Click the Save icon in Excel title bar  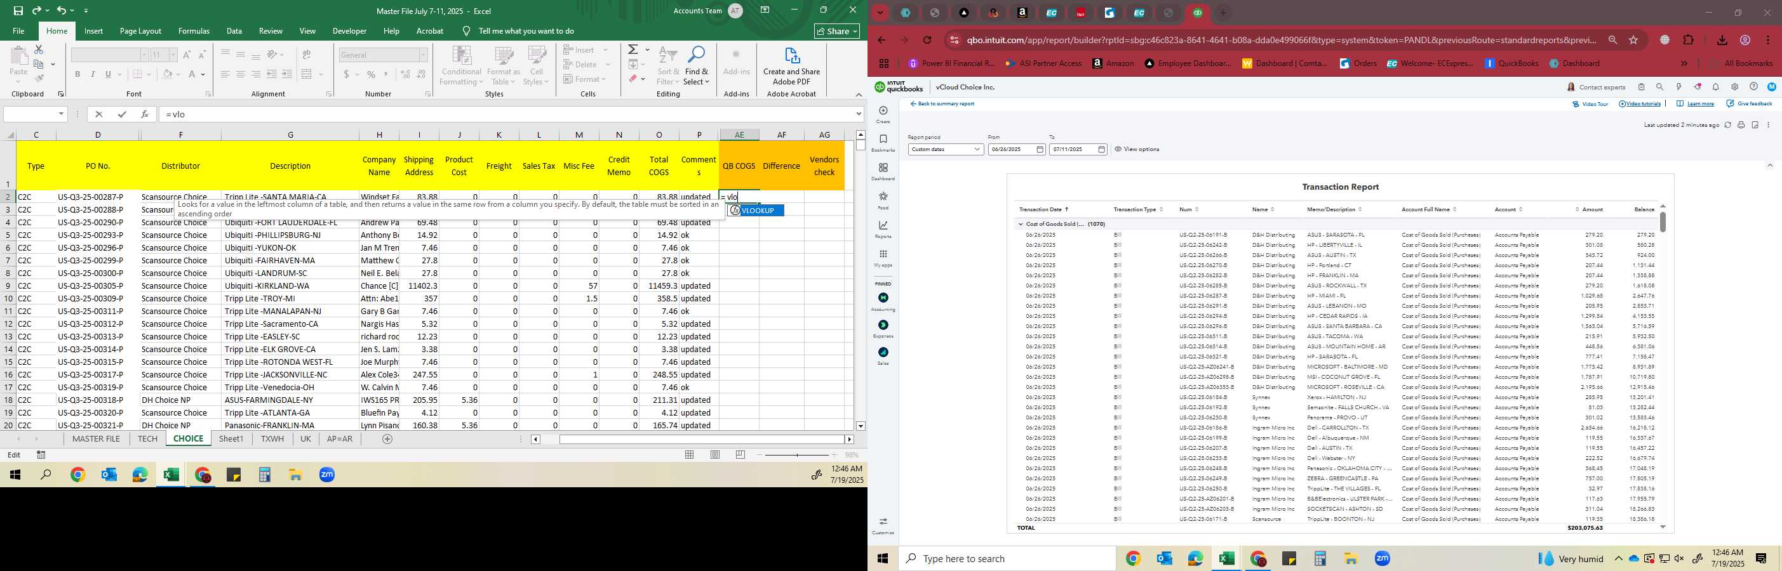18,10
